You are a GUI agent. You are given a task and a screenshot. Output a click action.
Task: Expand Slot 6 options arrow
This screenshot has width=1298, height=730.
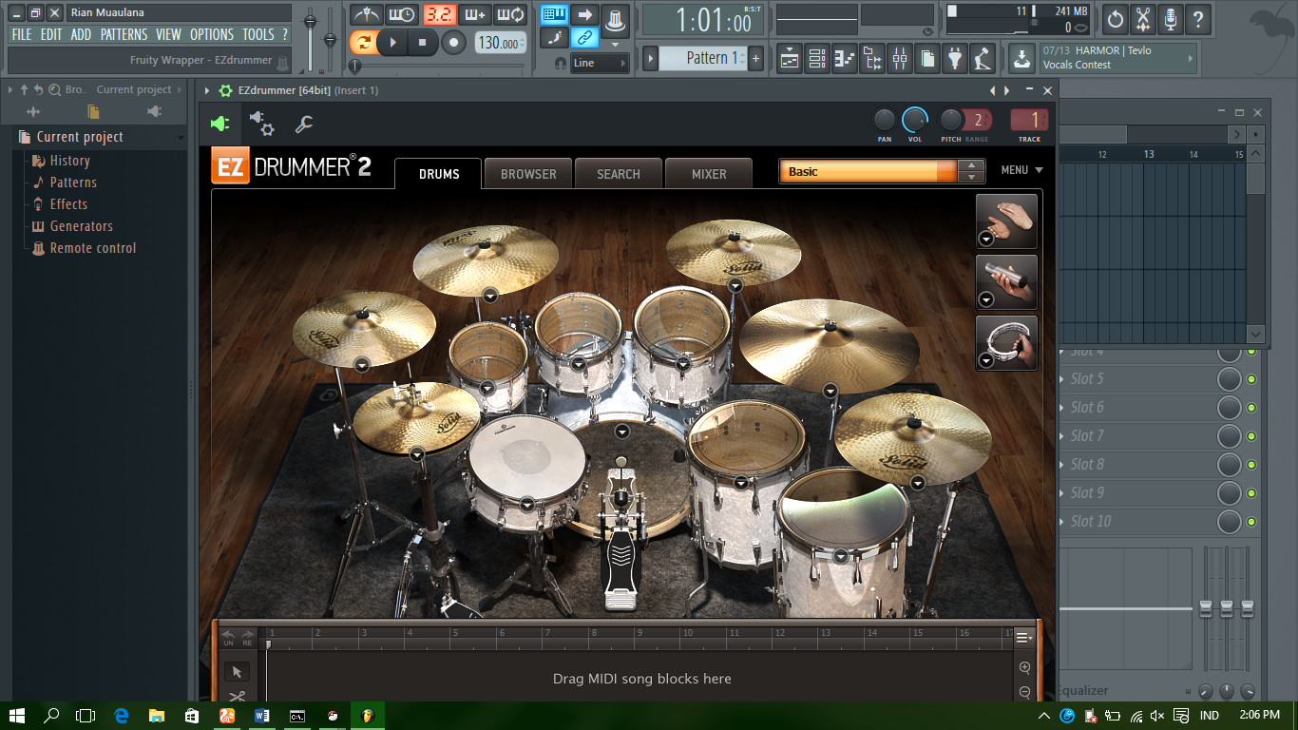coord(1062,408)
